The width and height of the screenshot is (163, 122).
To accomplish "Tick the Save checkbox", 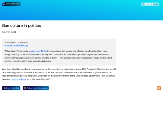I will tap(153, 4).
